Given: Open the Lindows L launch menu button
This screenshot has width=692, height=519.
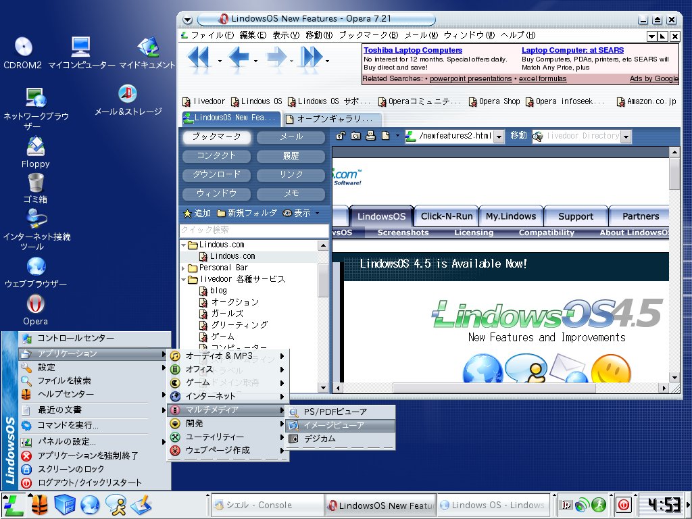Looking at the screenshot, I should click(x=13, y=505).
